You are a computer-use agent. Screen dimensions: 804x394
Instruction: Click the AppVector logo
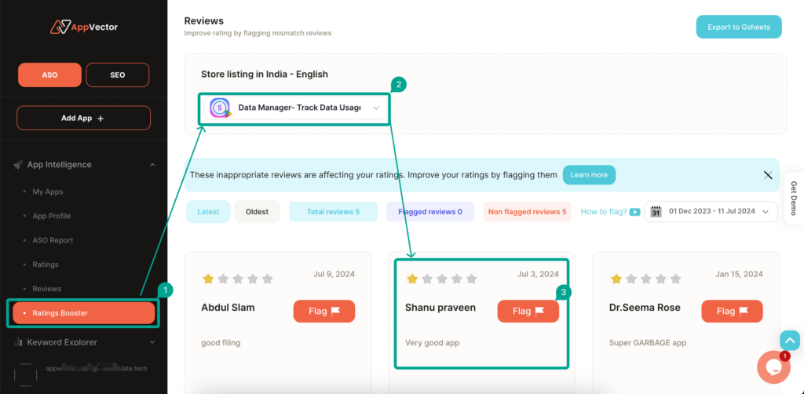pos(83,27)
